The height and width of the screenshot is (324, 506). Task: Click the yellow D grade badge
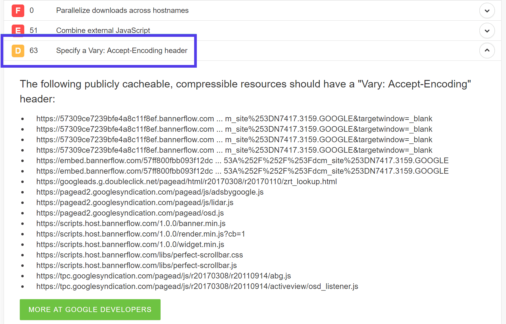tap(18, 51)
